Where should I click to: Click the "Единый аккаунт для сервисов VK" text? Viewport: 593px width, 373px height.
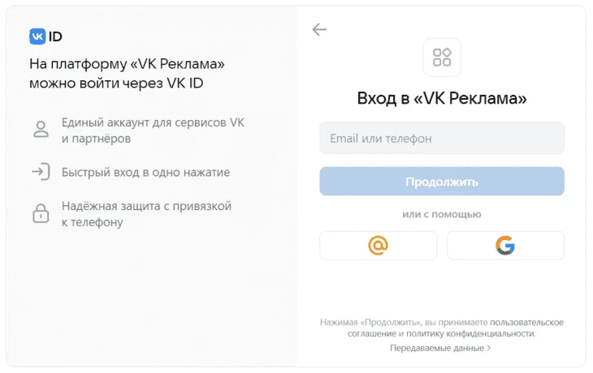154,122
